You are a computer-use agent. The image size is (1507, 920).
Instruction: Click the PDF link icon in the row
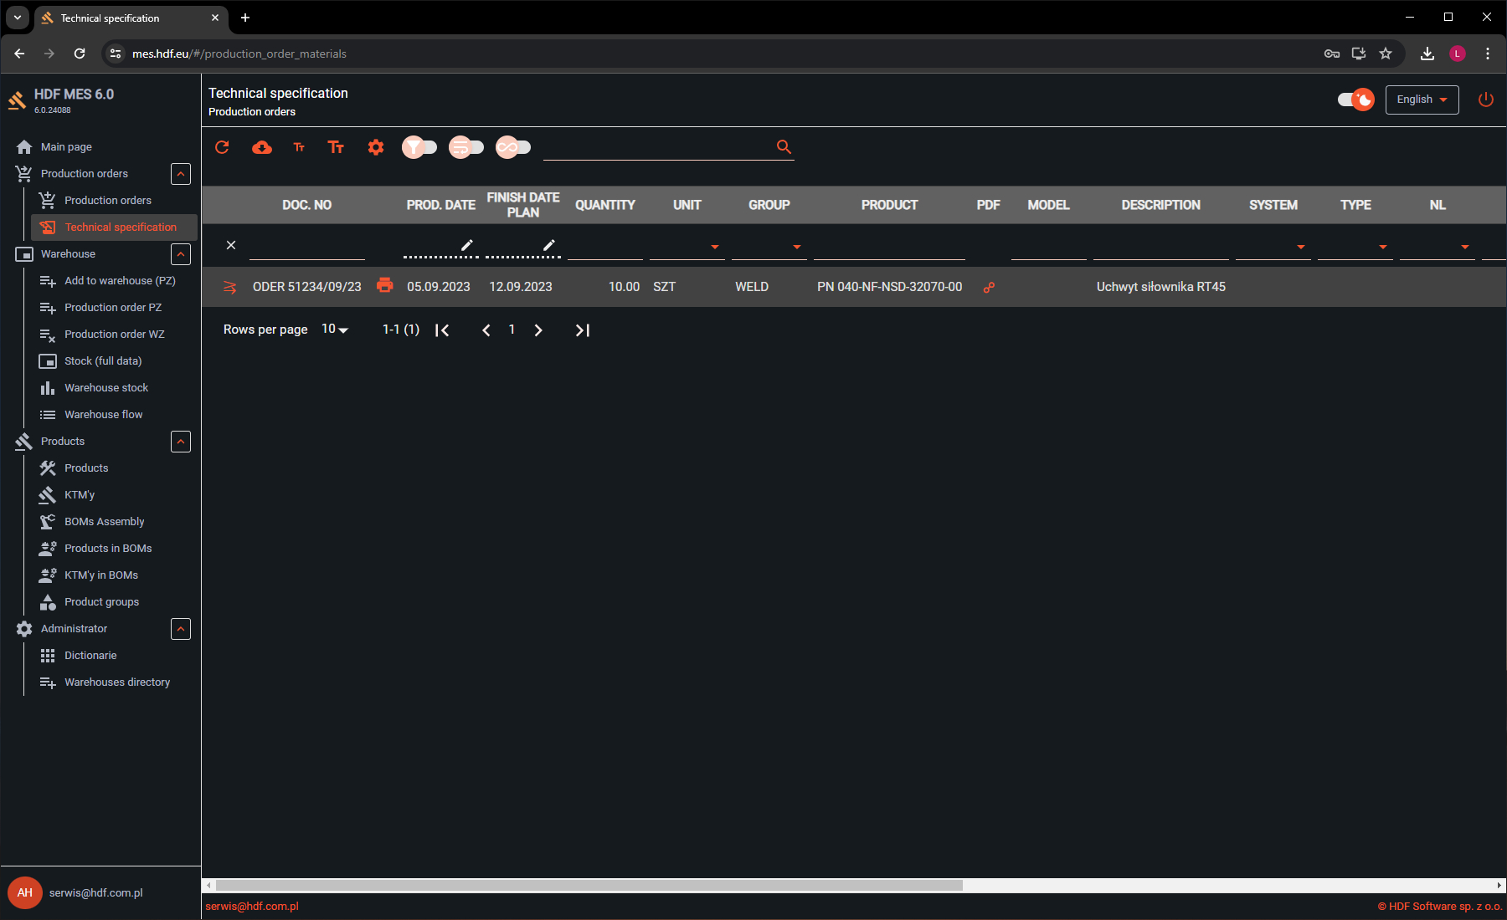(x=989, y=287)
